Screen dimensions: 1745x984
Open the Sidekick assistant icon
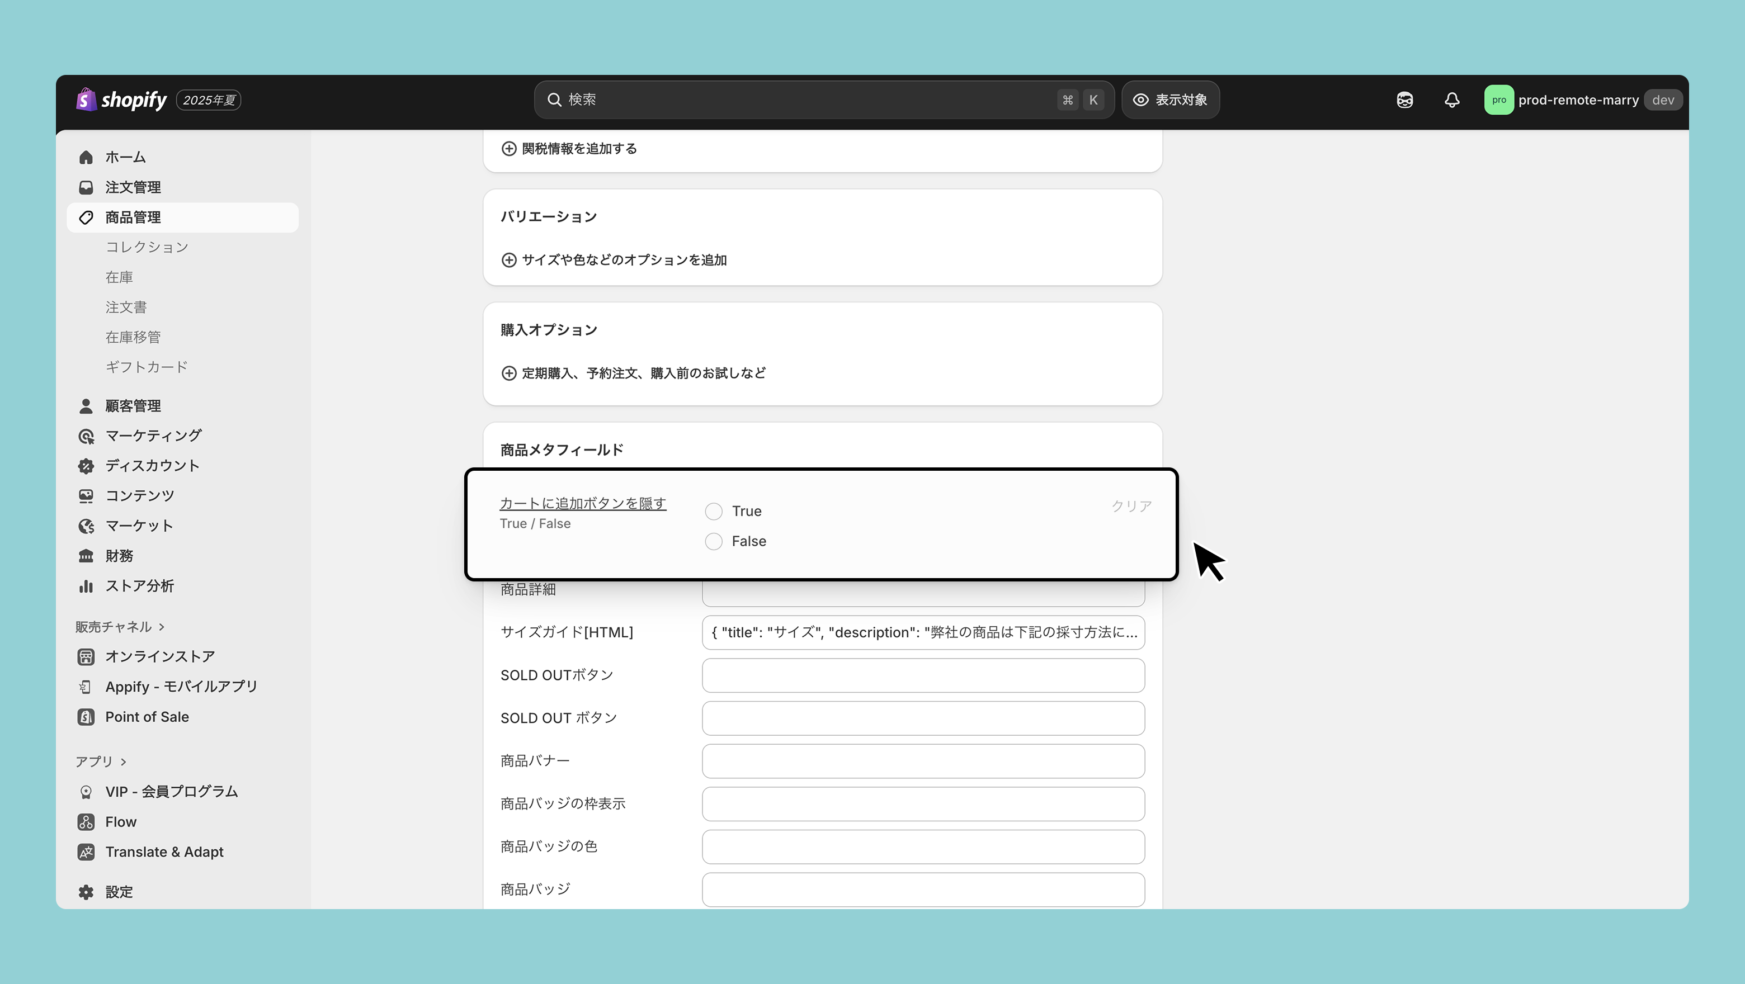(1405, 100)
